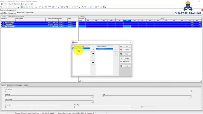203x114 pixels.
Task: Open the View menu
Action: pos(6,4)
